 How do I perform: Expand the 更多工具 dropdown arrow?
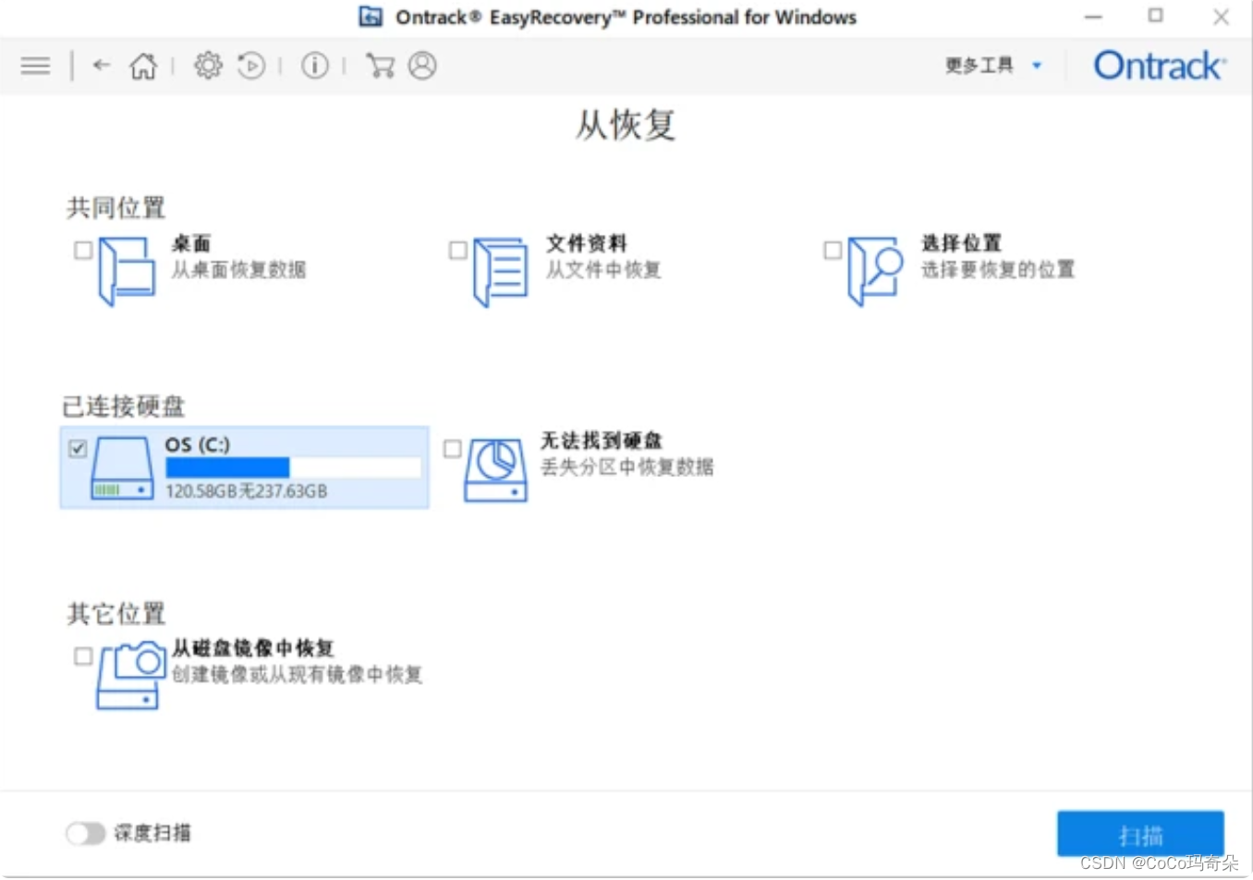pos(1037,66)
